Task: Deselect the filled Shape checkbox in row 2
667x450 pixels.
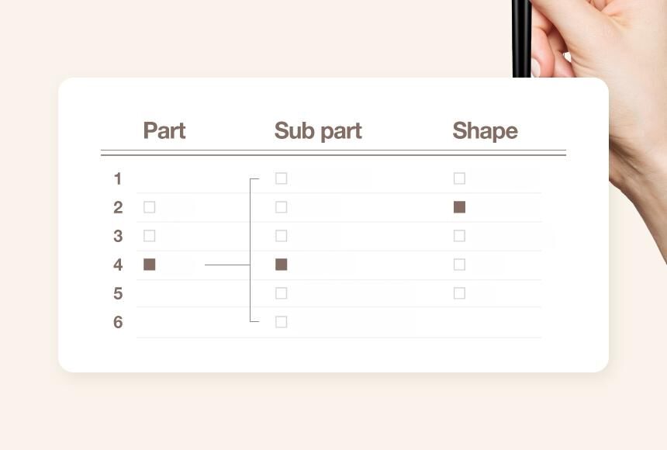Action: pyautogui.click(x=460, y=207)
